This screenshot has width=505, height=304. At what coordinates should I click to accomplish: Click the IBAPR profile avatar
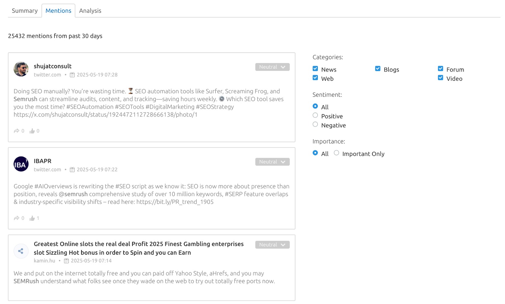tap(21, 164)
